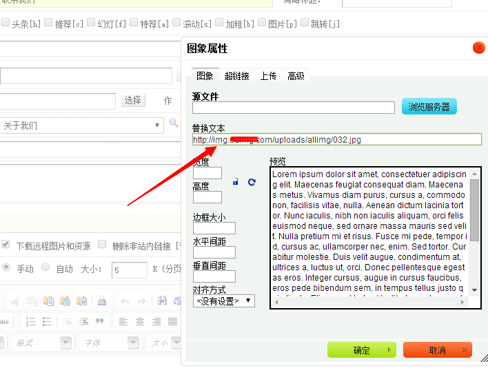Click the preview vertical scrollbar thumb
Viewport: 488px width, 375px height.
[x=474, y=210]
